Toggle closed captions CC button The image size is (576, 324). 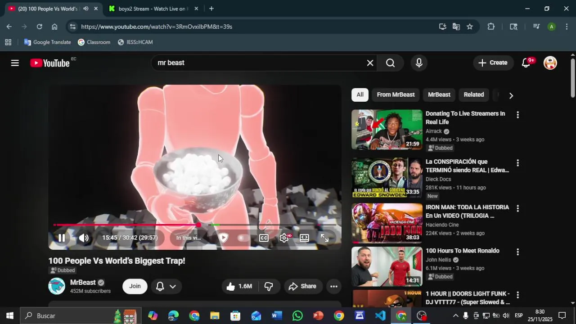tap(264, 238)
